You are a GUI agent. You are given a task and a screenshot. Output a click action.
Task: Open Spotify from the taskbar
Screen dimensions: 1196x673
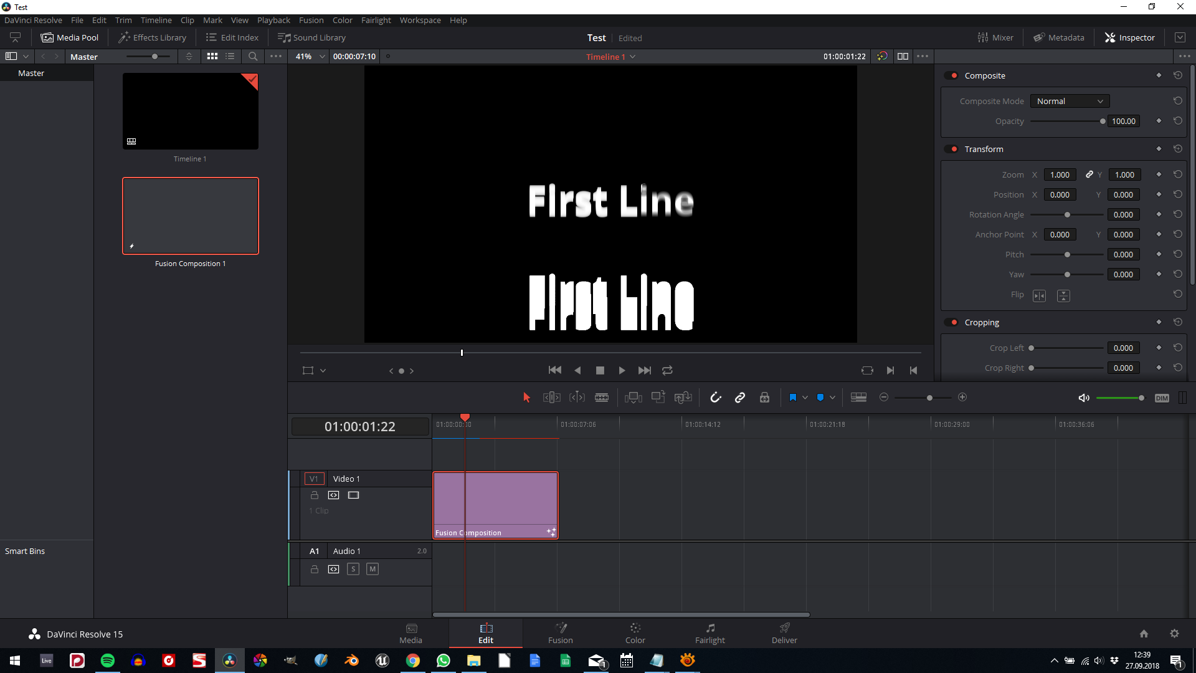[x=107, y=661]
